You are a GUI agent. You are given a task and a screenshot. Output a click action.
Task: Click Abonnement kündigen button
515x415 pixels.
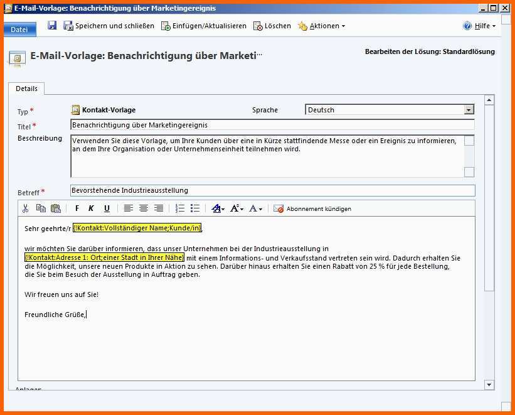tap(312, 208)
